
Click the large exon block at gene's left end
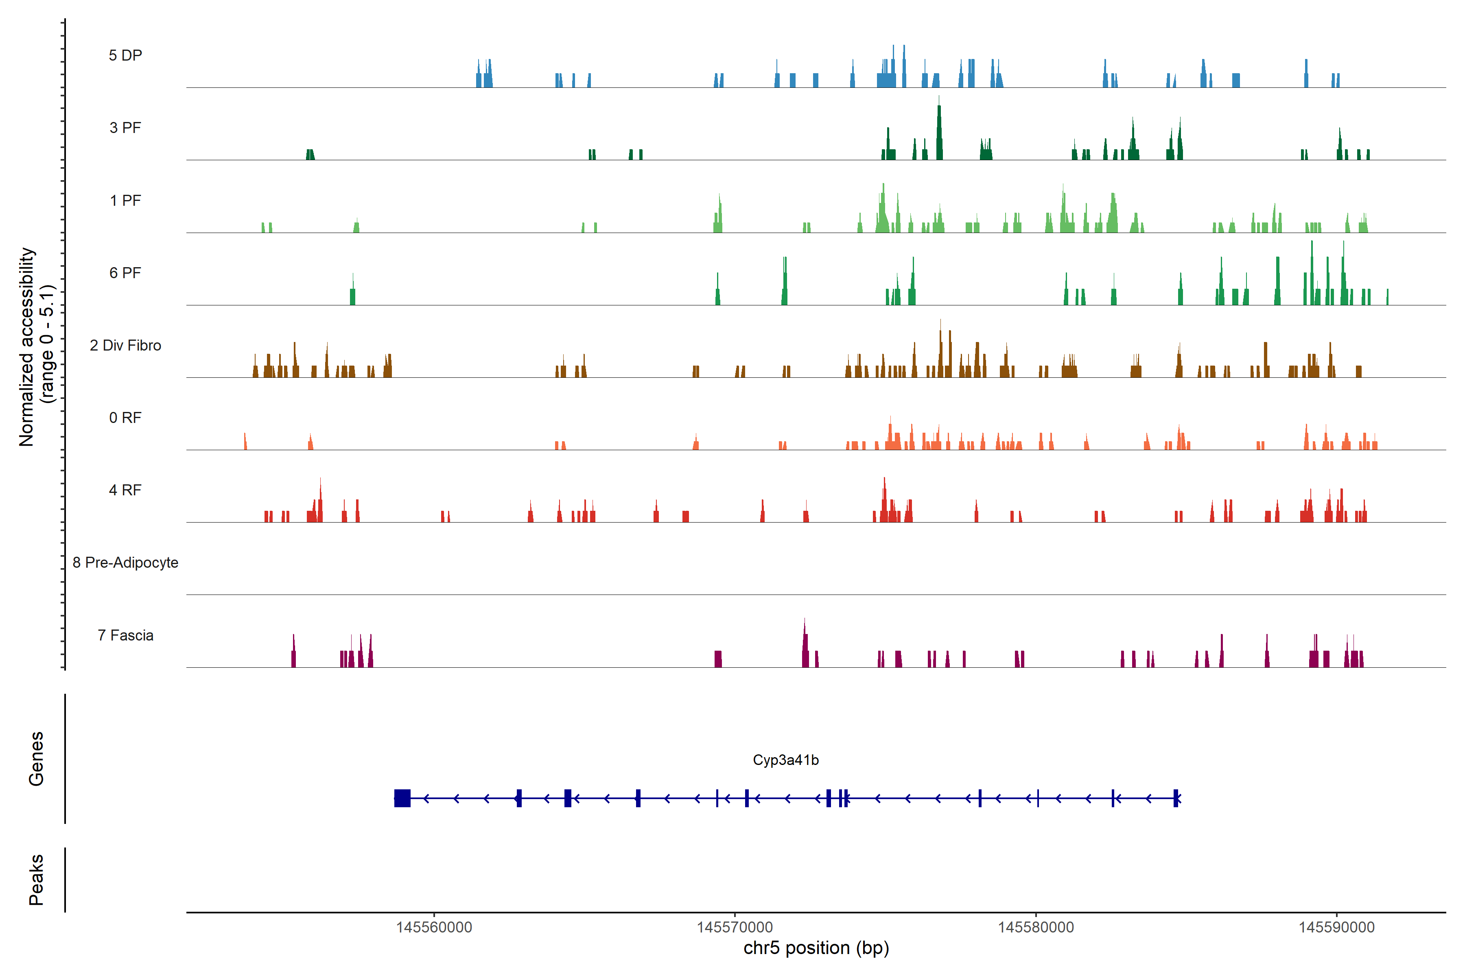(x=402, y=798)
